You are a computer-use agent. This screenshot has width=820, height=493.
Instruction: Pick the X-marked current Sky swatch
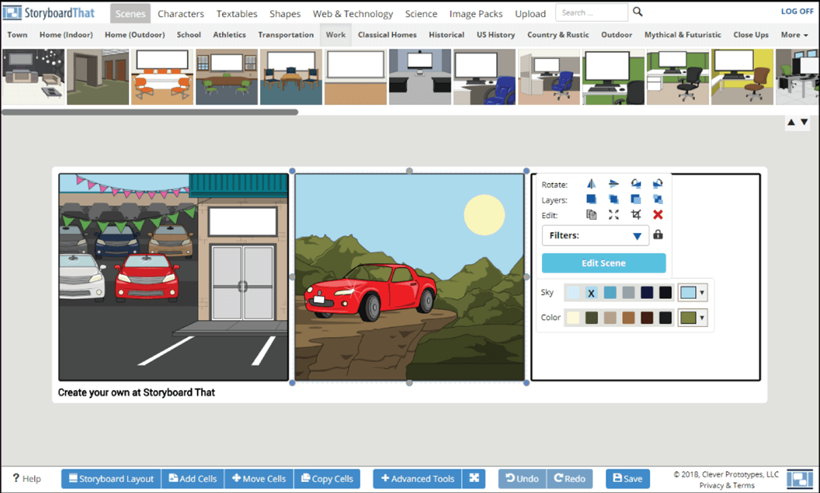pyautogui.click(x=591, y=293)
